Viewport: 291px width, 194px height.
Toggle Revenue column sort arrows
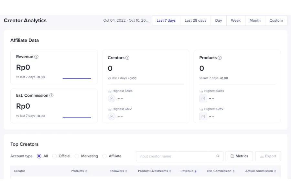195,171
